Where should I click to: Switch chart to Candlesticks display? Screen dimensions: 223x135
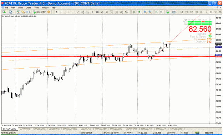tap(139, 12)
